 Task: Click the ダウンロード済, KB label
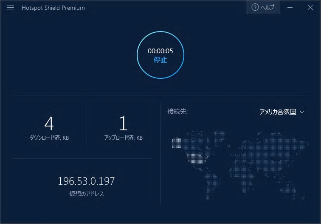(49, 138)
